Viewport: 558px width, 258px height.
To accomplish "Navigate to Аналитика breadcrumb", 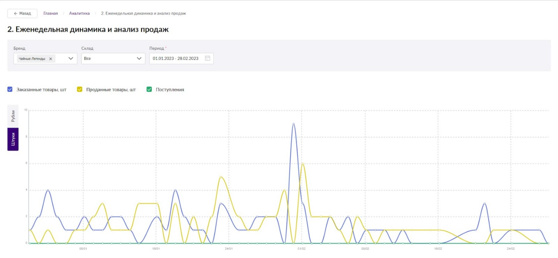I will [x=80, y=13].
